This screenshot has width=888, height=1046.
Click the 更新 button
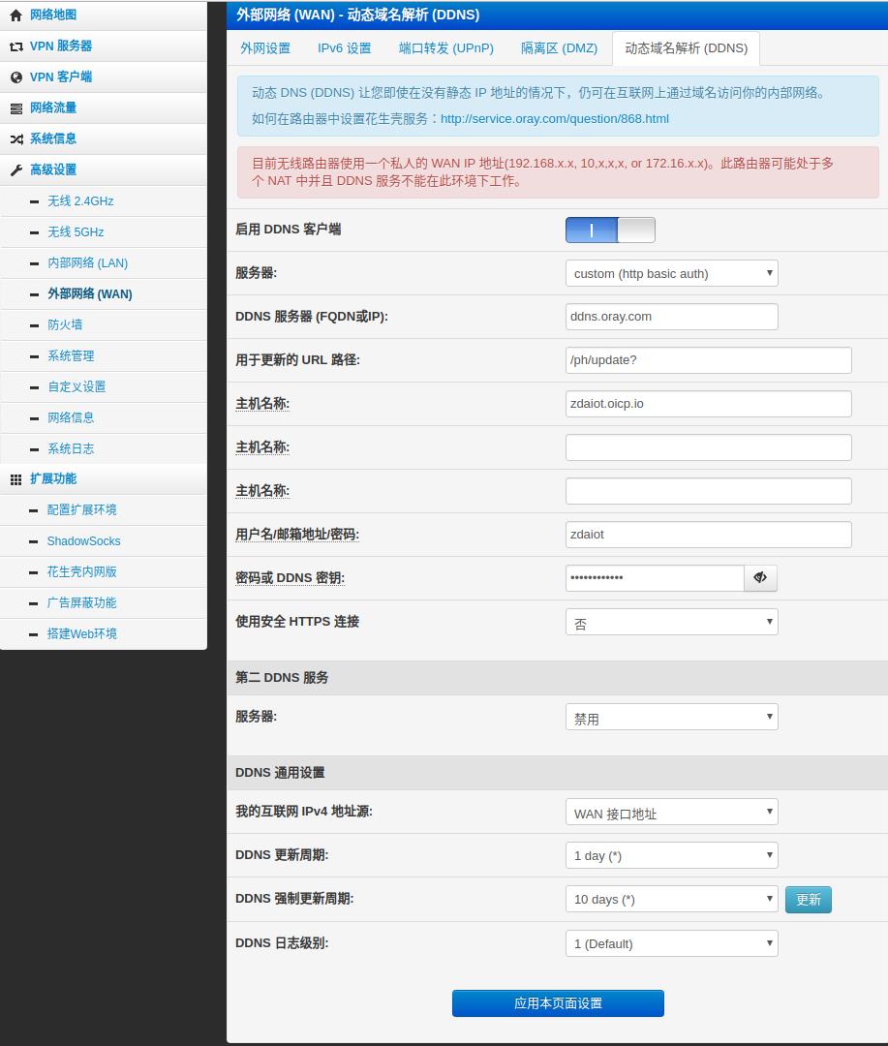coord(808,900)
